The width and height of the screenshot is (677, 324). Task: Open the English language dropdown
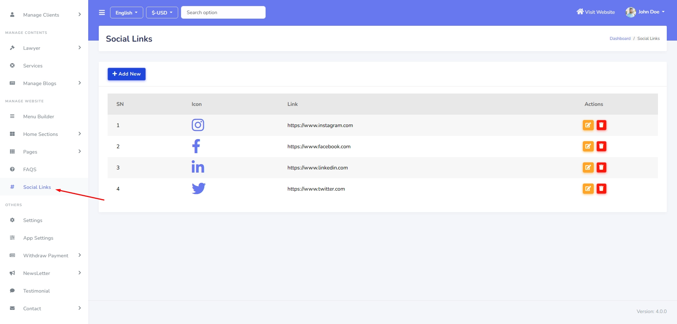(127, 12)
